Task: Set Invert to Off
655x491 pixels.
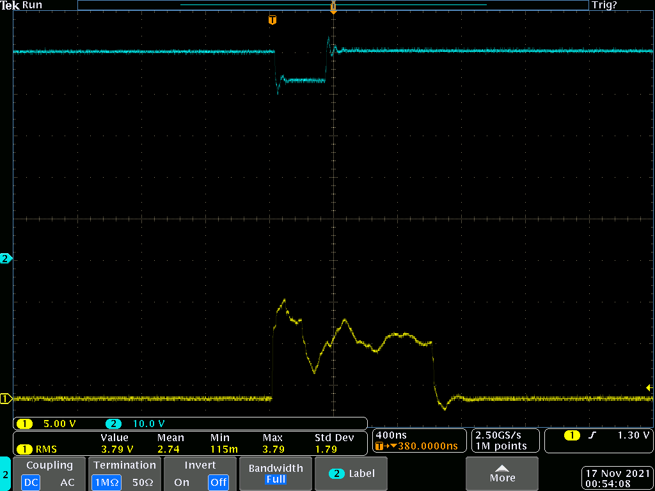Action: click(218, 483)
